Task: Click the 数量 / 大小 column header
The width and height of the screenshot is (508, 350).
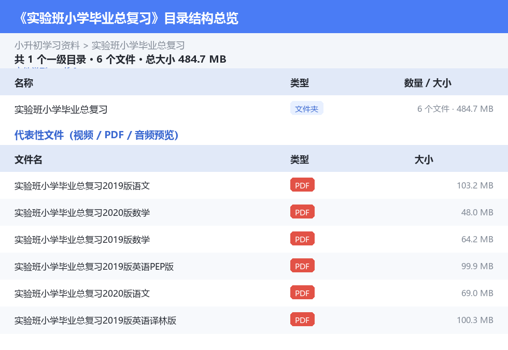Action: 428,83
